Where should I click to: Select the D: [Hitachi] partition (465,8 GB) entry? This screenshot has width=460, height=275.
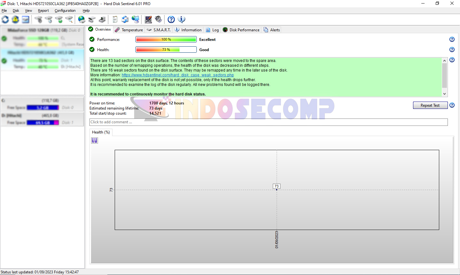click(42, 119)
